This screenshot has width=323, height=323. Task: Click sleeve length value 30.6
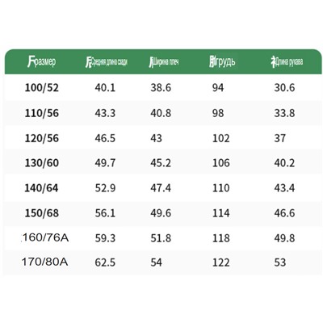(x=284, y=88)
